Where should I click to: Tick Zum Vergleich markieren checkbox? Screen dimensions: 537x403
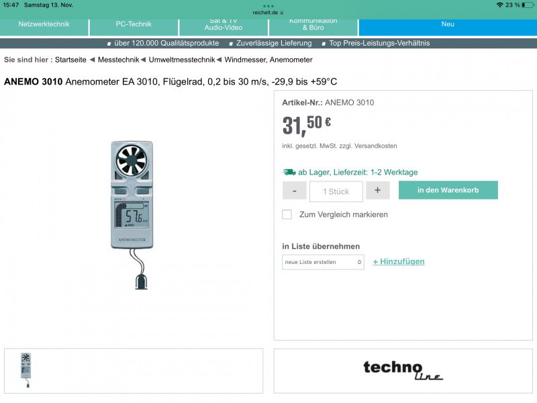287,214
